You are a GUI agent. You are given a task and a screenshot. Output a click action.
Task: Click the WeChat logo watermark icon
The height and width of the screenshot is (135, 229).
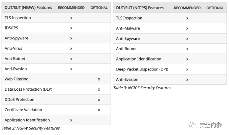pyautogui.click(x=193, y=125)
